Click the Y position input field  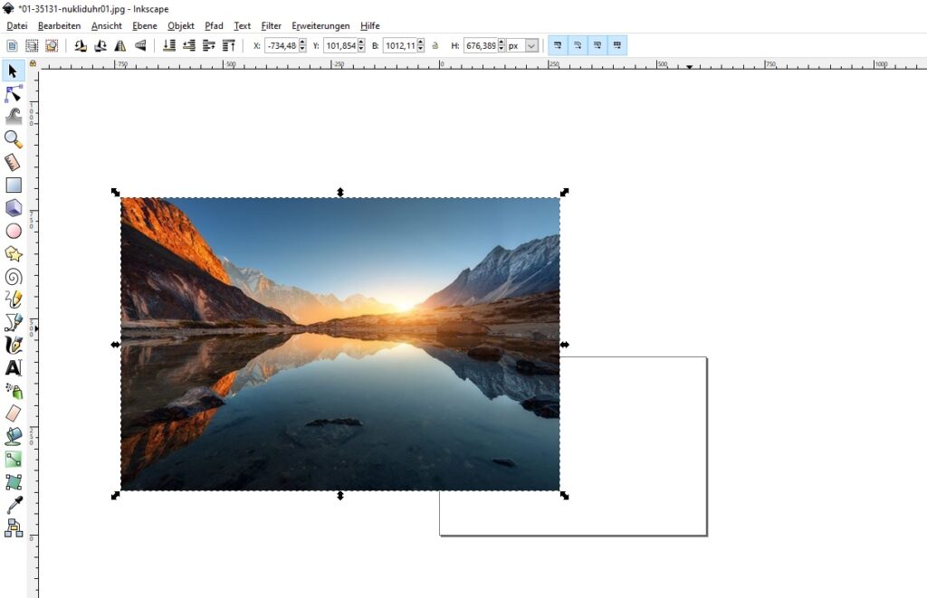click(340, 45)
